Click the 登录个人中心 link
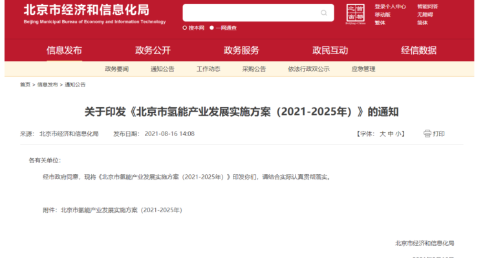This screenshot has height=258, width=485. point(390,6)
